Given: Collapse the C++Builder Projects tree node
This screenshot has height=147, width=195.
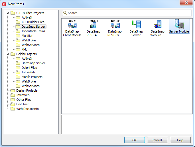Looking at the screenshot, I should [x=8, y=13].
